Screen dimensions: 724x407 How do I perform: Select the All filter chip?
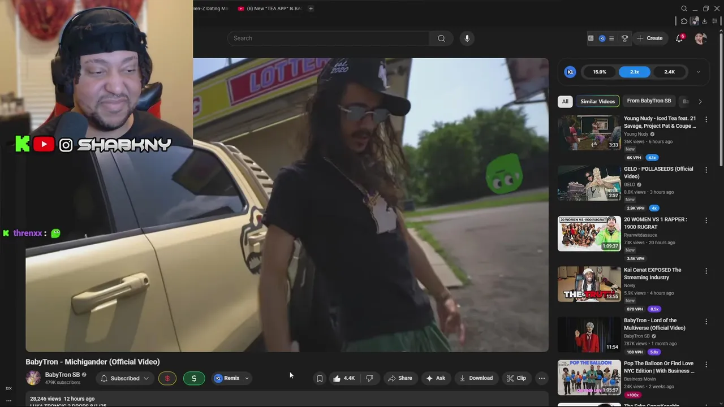pyautogui.click(x=565, y=101)
